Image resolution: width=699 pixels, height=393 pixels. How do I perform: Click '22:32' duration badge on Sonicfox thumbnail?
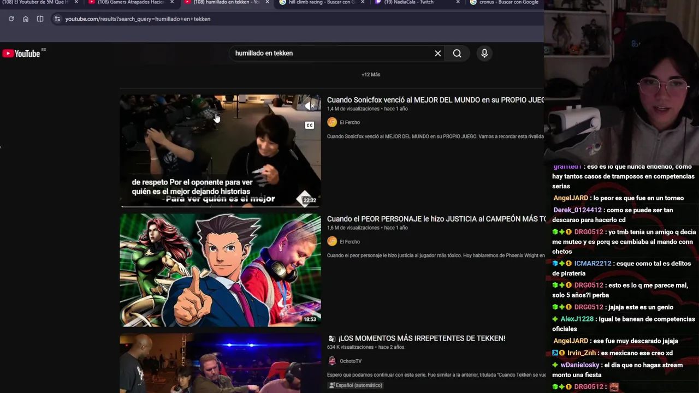(310, 200)
